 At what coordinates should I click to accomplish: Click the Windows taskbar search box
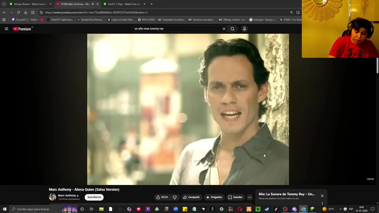pyautogui.click(x=44, y=209)
